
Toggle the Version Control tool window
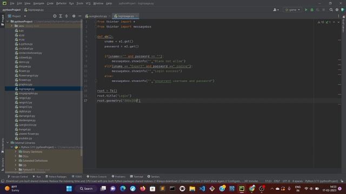click(x=18, y=176)
